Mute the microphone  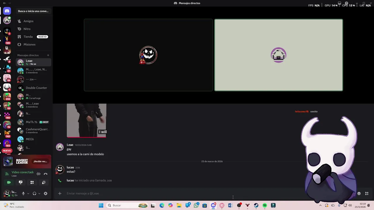(x=23, y=193)
